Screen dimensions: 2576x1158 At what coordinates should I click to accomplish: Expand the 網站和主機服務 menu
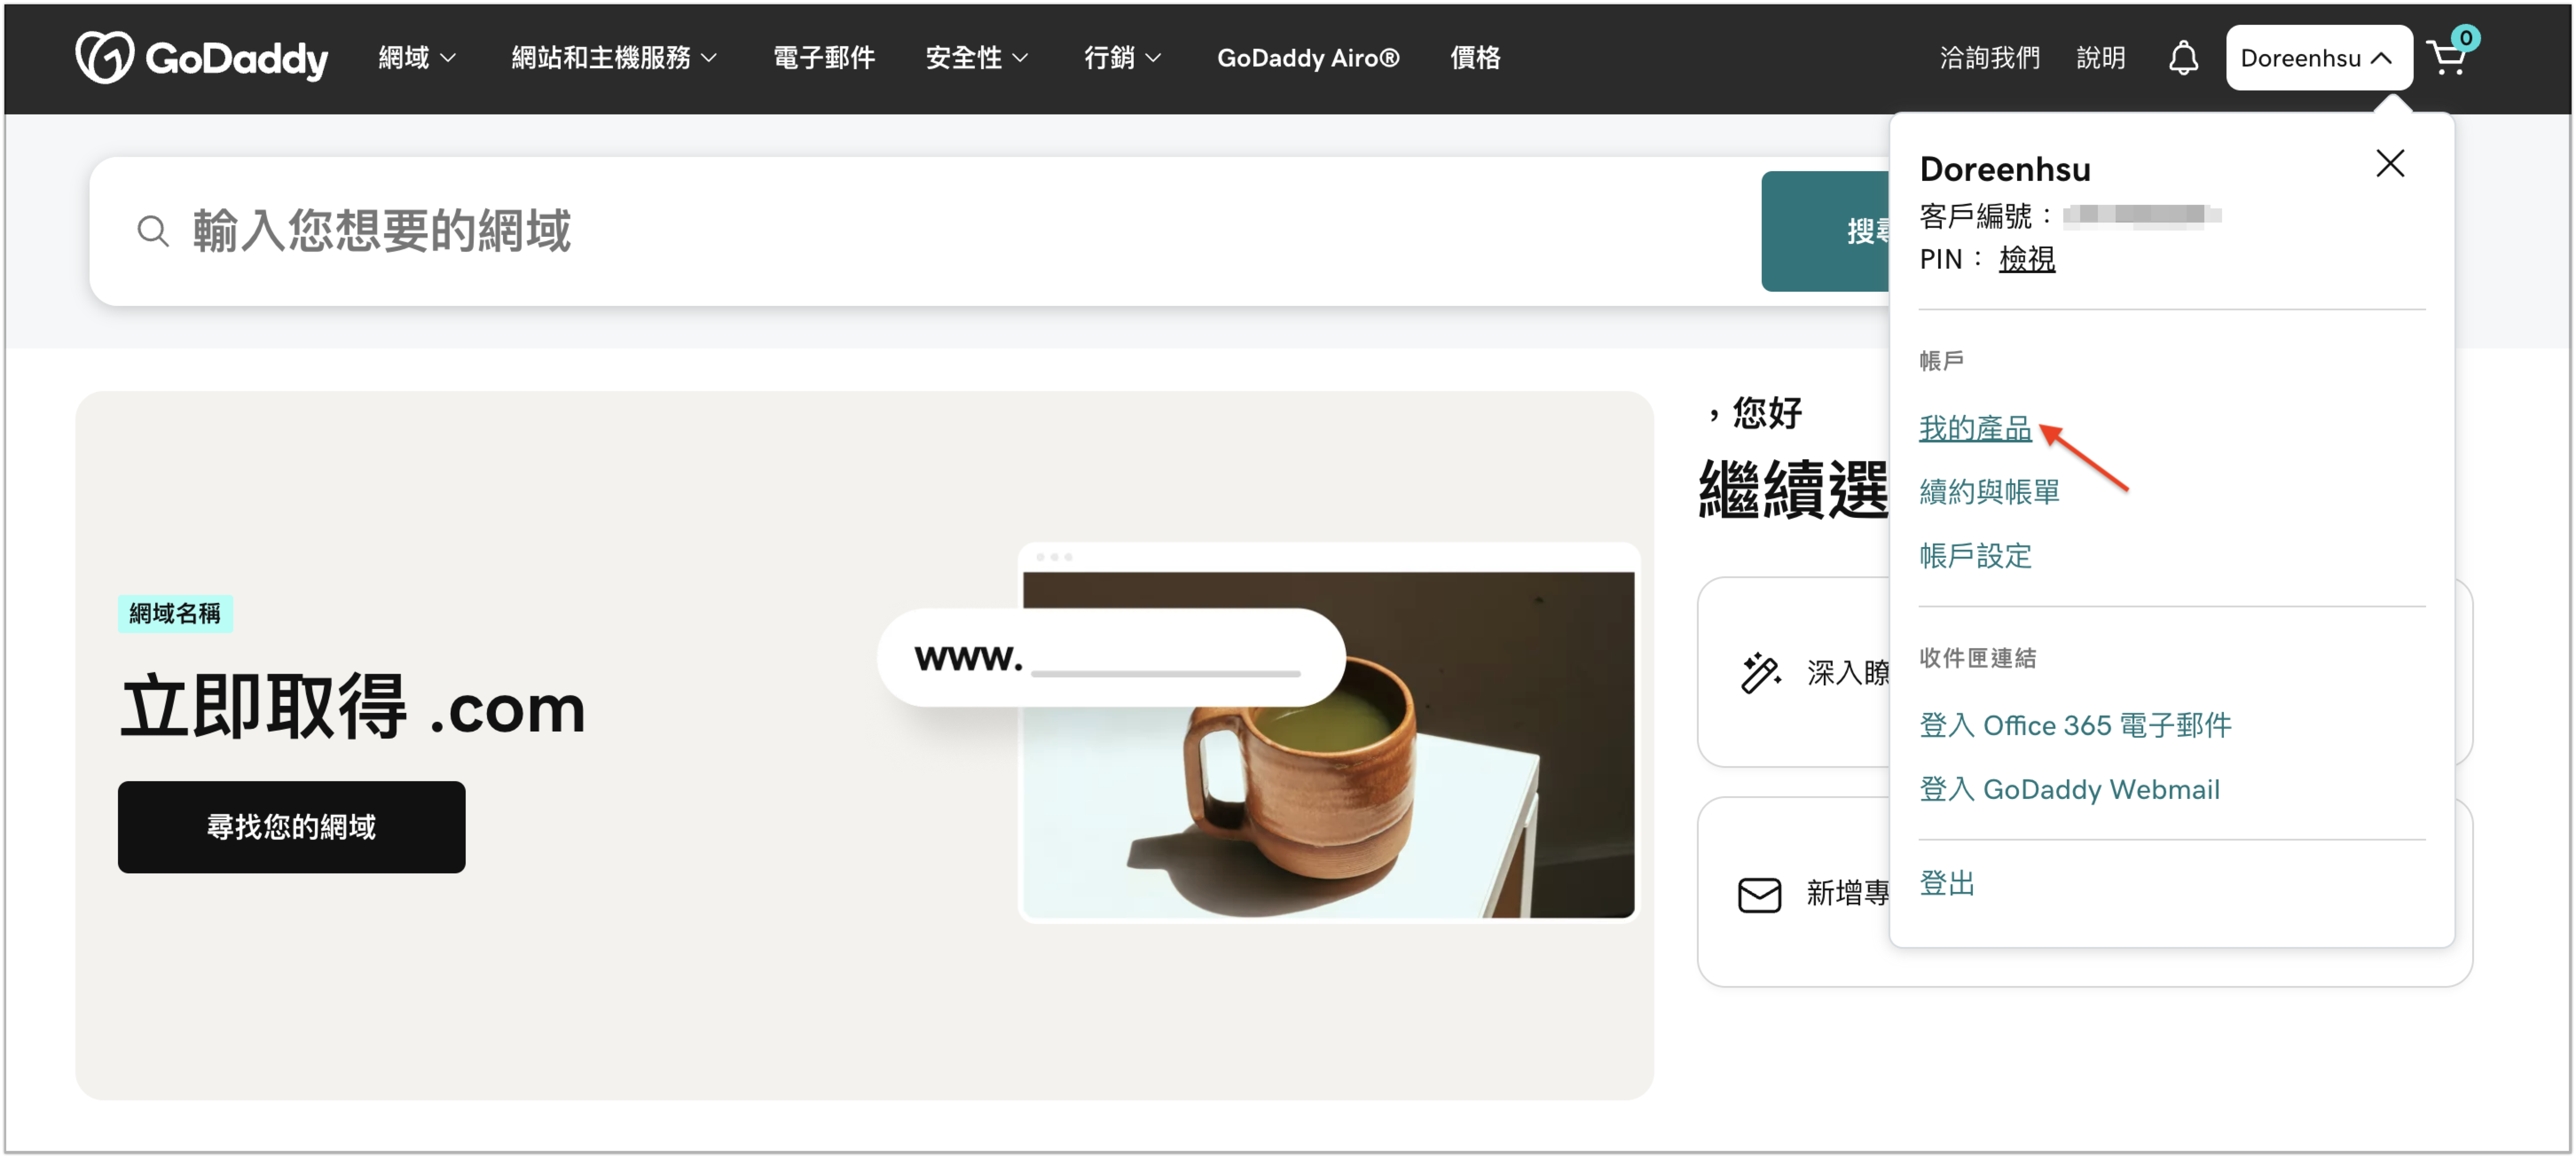[x=614, y=58]
